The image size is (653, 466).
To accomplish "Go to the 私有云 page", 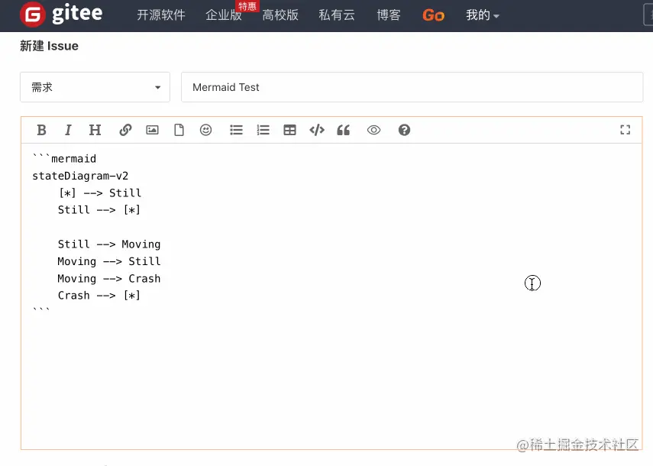I will [337, 15].
